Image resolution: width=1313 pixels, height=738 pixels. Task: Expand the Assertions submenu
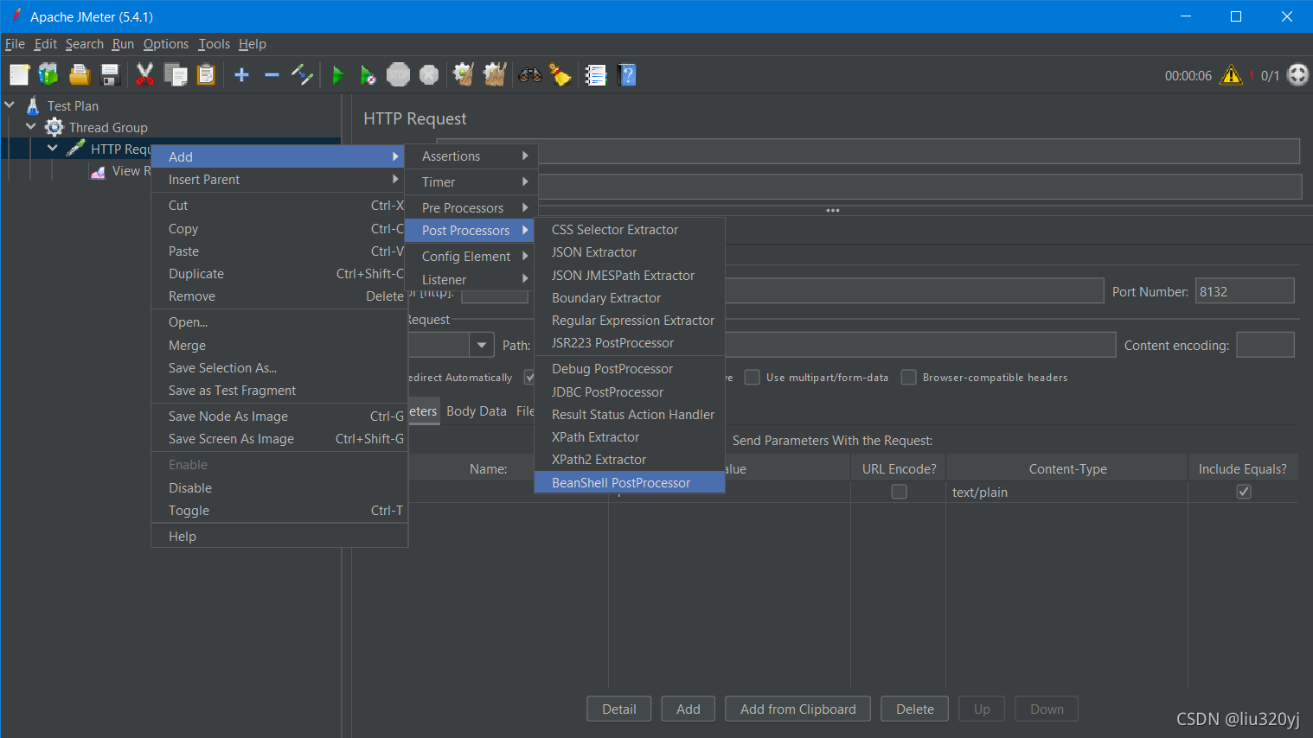(471, 156)
